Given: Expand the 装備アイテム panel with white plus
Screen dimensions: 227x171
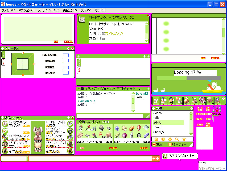Looking at the screenshot, I should [2, 118].
